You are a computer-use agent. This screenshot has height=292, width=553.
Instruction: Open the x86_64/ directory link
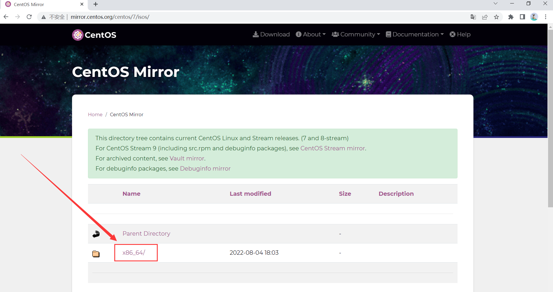tap(134, 253)
